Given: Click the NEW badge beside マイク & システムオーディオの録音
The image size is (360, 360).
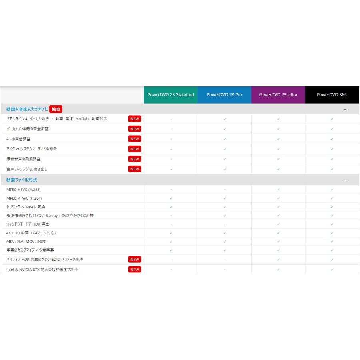Looking at the screenshot, I should tap(134, 149).
